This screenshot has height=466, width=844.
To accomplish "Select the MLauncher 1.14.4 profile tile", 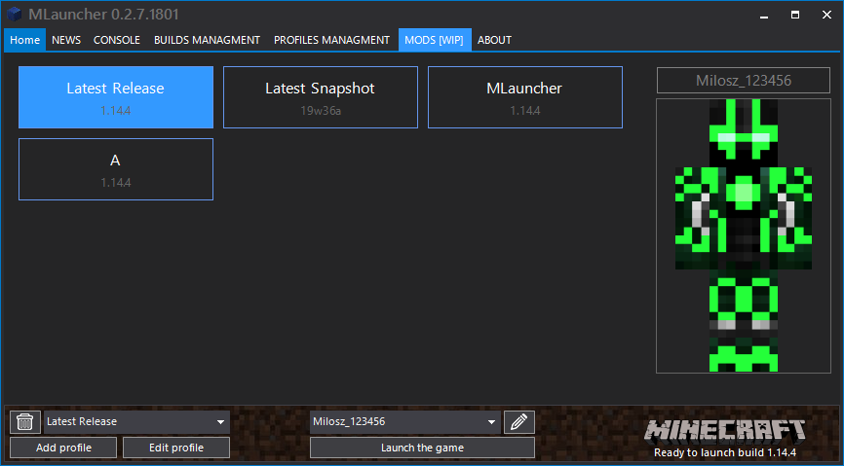I will click(x=524, y=97).
